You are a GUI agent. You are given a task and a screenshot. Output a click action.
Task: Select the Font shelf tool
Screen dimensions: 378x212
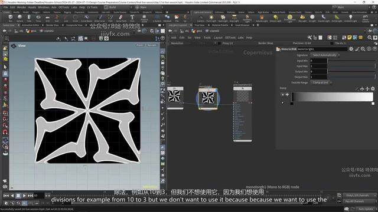pos(132,18)
